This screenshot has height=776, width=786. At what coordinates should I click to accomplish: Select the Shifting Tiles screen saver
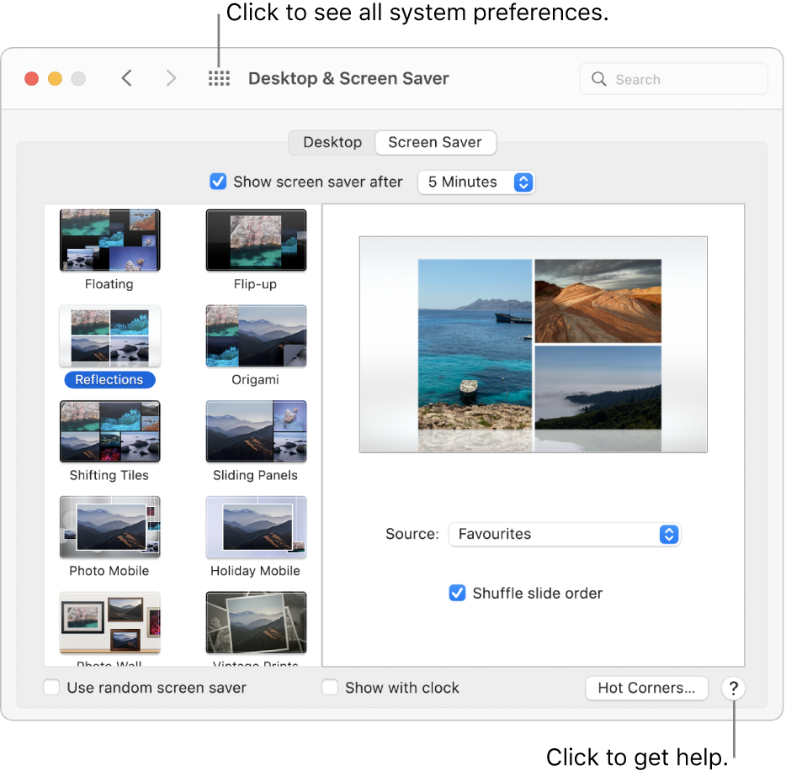(109, 430)
